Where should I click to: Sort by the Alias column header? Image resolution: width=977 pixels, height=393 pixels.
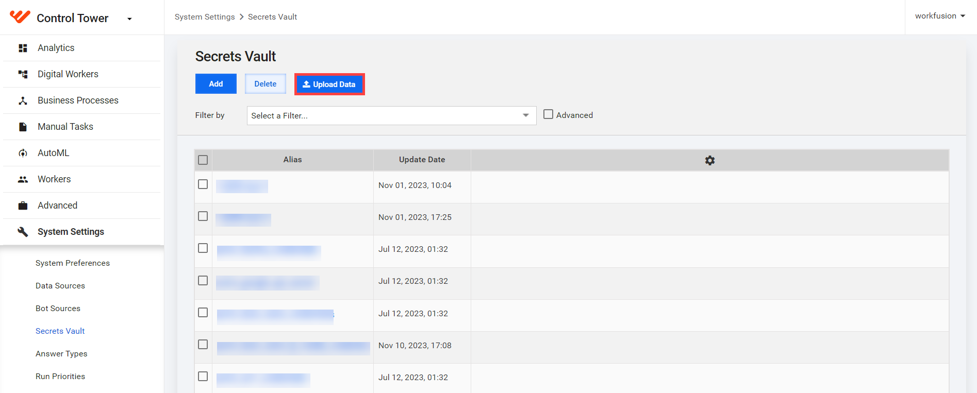coord(292,160)
